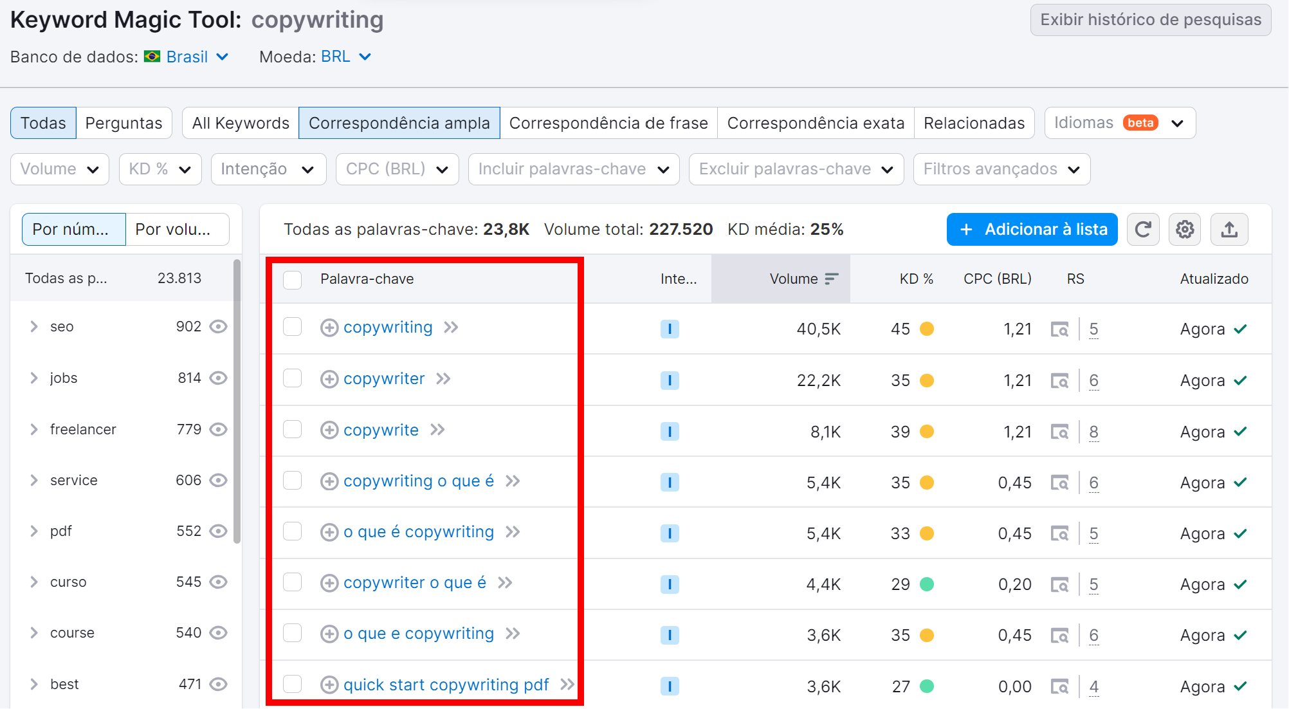Check the o que é copywriting checkbox
Image resolution: width=1289 pixels, height=709 pixels.
(x=293, y=531)
